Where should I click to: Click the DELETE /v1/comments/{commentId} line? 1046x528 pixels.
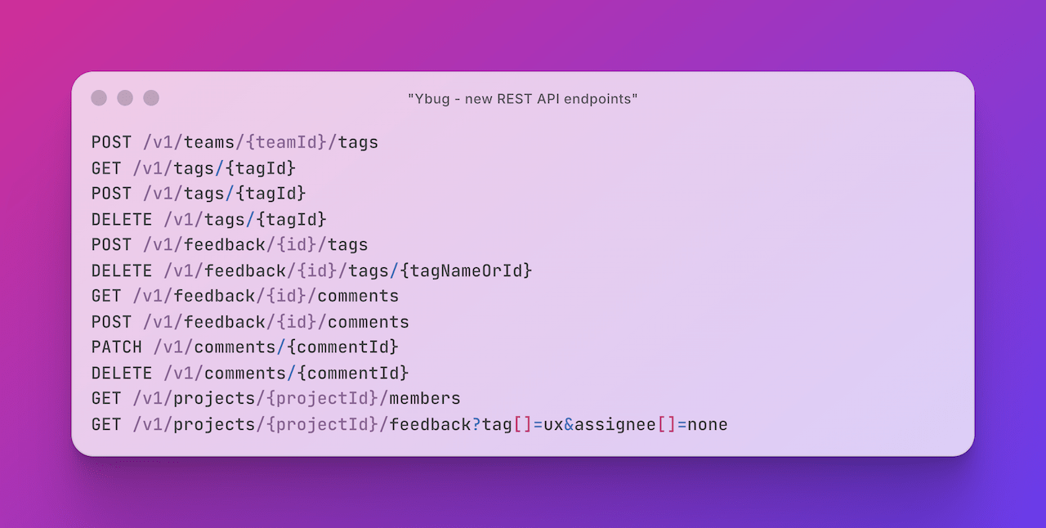click(250, 374)
